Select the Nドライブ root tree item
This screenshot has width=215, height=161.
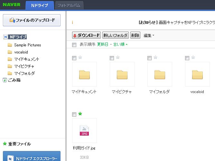[x=18, y=37]
